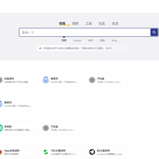
Task: Click the description 'zibll主题子比主题专为个人...'
Action: (x=64, y=154)
